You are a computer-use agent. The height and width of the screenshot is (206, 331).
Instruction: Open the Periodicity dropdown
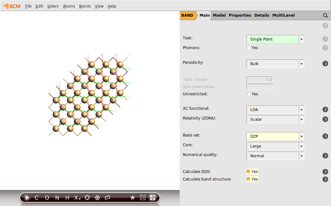(301, 64)
